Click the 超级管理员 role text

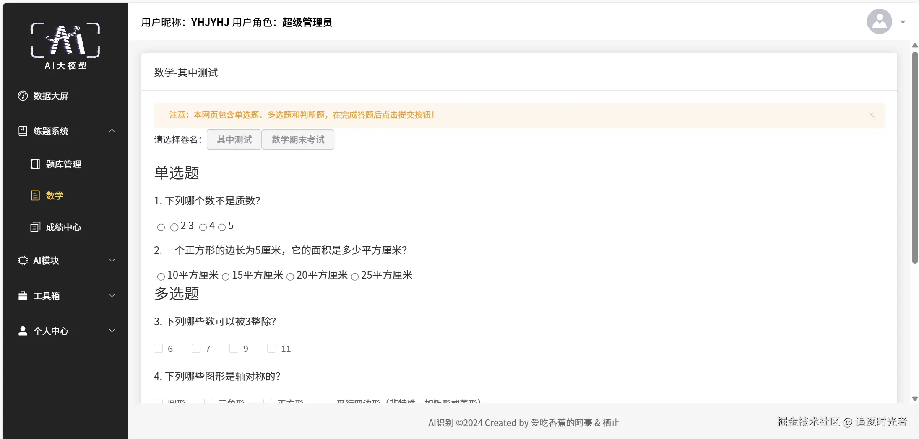click(x=307, y=22)
